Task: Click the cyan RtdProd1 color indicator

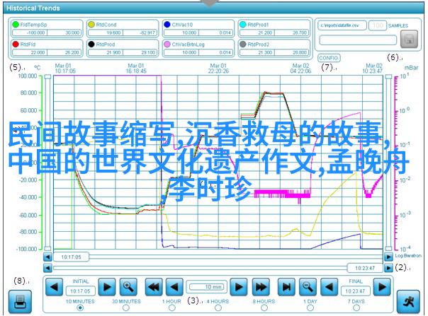Action: (243, 25)
